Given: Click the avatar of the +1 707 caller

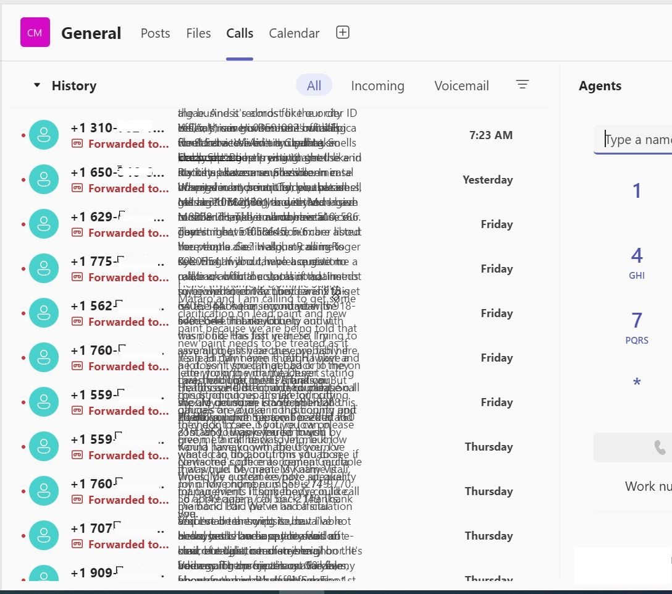Looking at the screenshot, I should 44,535.
